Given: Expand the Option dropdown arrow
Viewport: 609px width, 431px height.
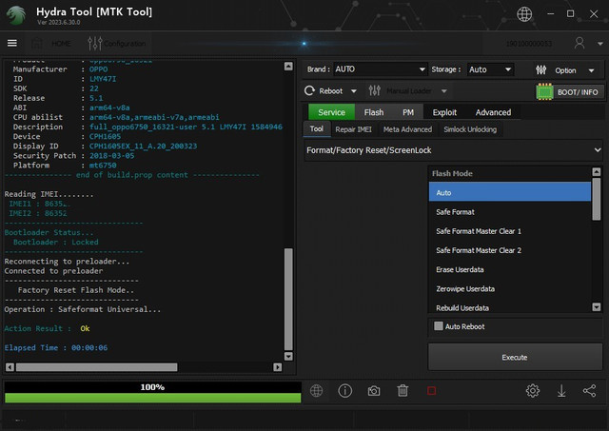Looking at the screenshot, I should click(x=591, y=70).
